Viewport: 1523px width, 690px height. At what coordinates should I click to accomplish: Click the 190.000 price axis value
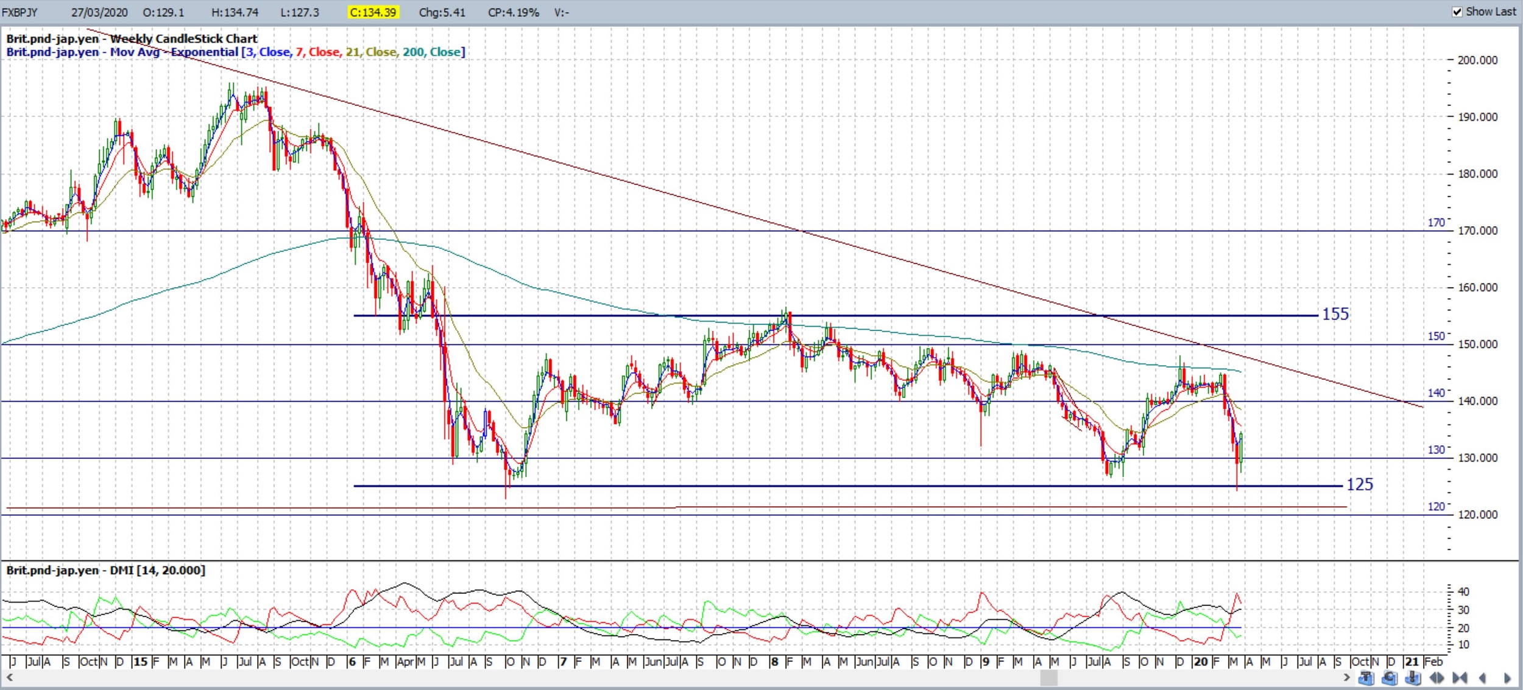tap(1477, 117)
